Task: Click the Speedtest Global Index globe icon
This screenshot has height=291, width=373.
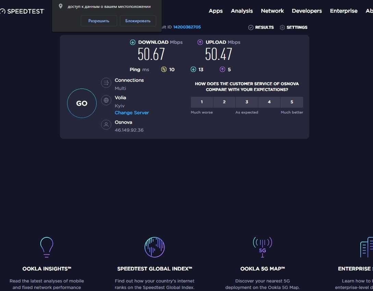Action: 154,247
